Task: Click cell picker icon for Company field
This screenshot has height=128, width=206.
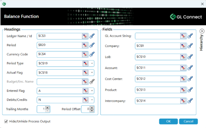Action: 183,46
